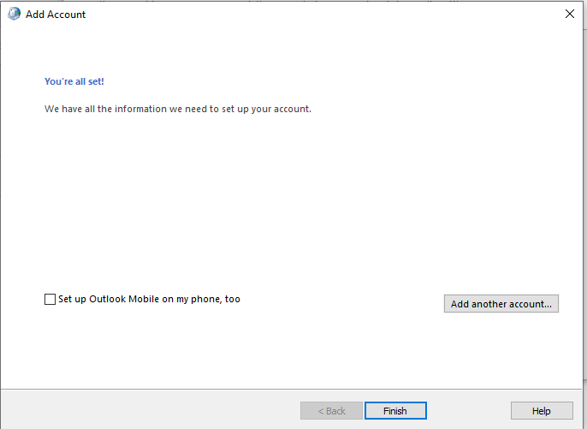587x429 pixels.
Task: Click blank space between checkbox label and Add another account
Action: click(x=342, y=301)
